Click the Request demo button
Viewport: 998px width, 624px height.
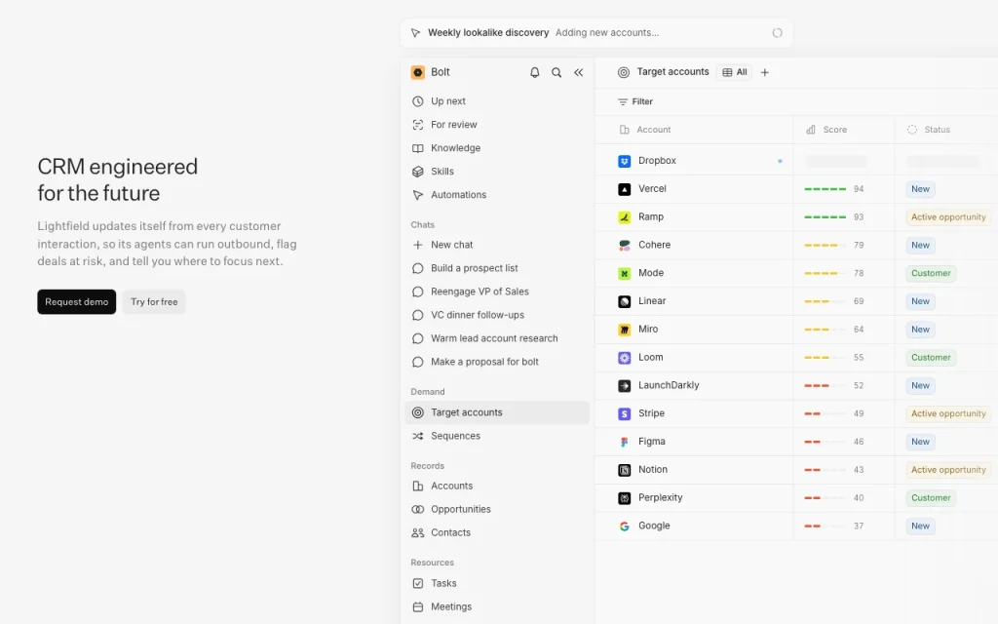(76, 302)
